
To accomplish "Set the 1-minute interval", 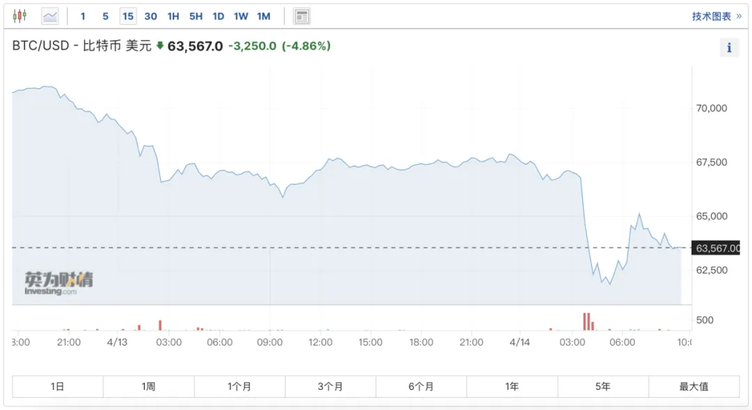I will pos(83,16).
